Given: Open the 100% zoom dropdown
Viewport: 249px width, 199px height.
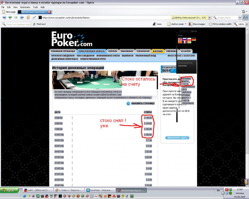Looking at the screenshot, I should click(247, 24).
